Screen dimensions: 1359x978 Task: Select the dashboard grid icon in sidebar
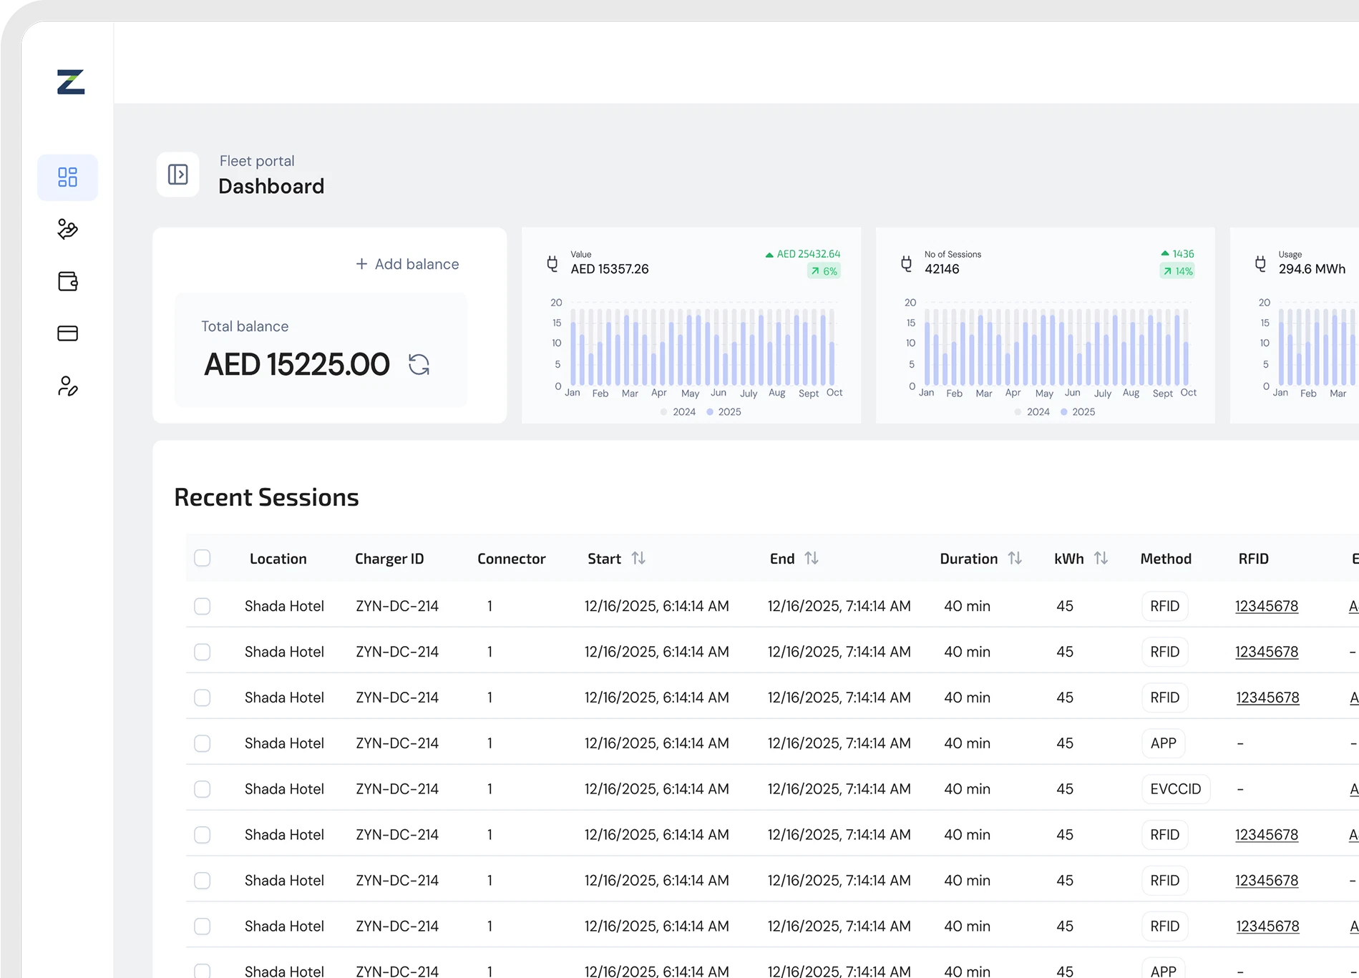click(68, 177)
